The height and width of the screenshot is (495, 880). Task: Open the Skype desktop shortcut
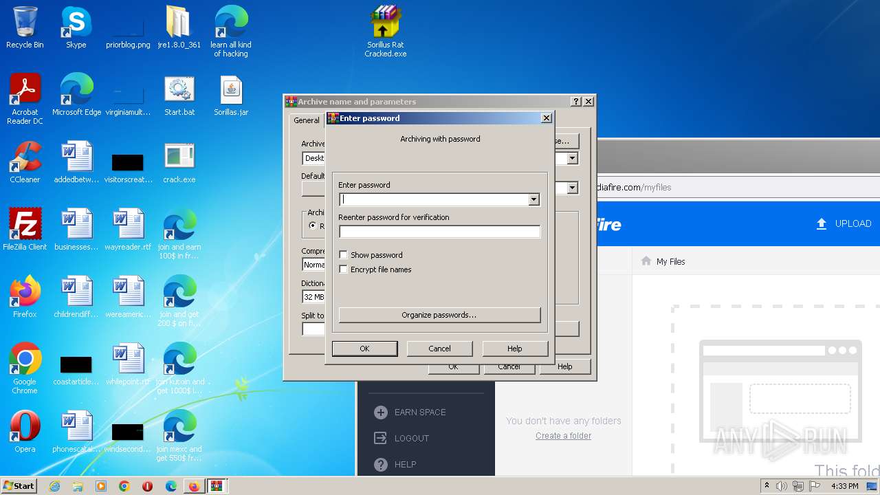coord(76,27)
